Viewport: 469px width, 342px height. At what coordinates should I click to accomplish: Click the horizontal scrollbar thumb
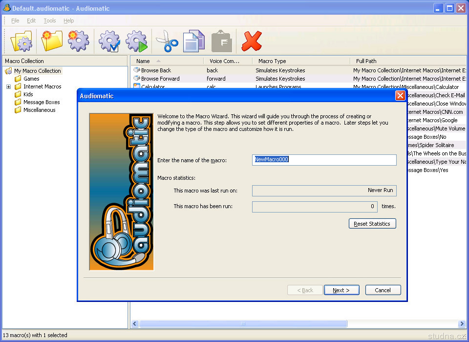point(243,324)
